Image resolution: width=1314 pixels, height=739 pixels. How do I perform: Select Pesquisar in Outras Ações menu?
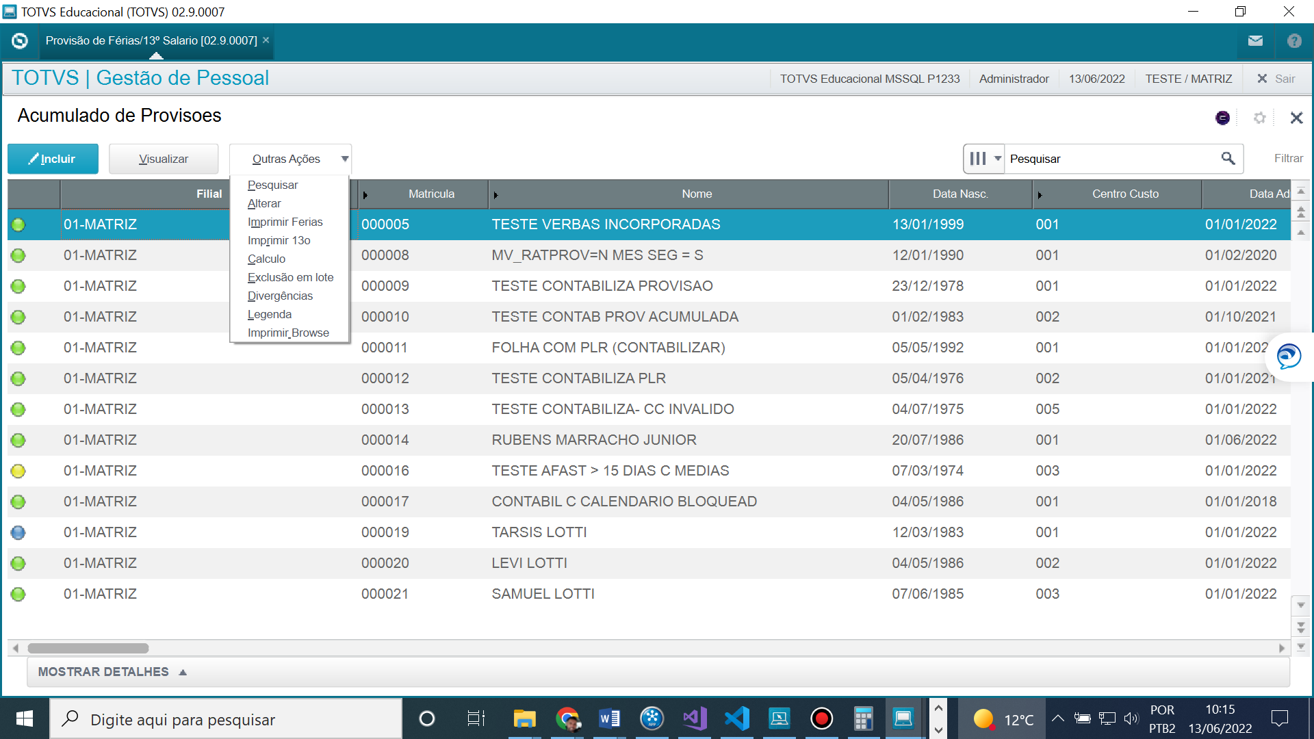[272, 185]
